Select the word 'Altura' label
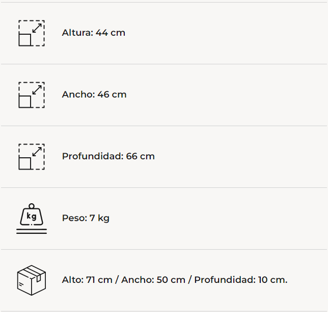This screenshot has width=328, height=312. point(77,33)
